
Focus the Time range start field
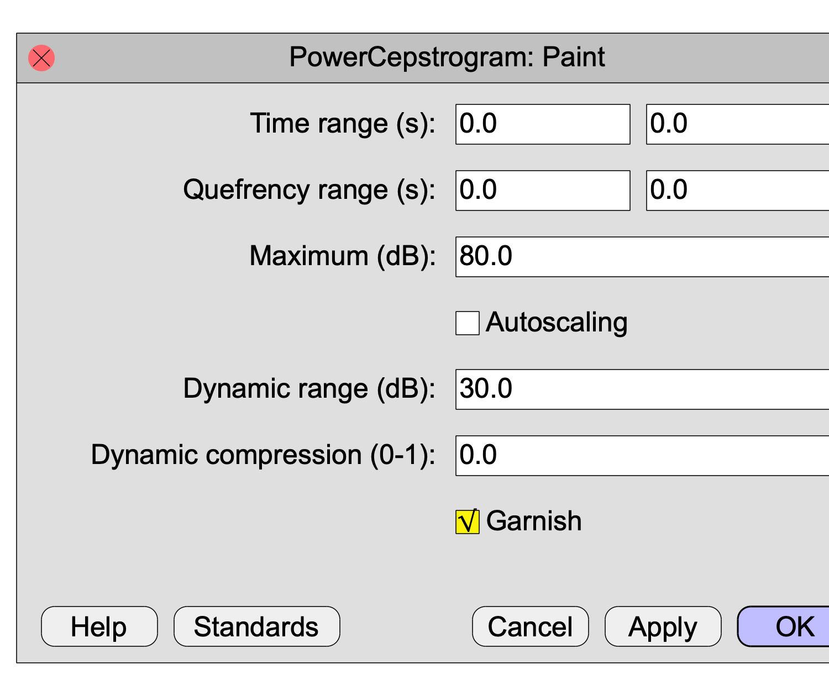click(x=543, y=124)
